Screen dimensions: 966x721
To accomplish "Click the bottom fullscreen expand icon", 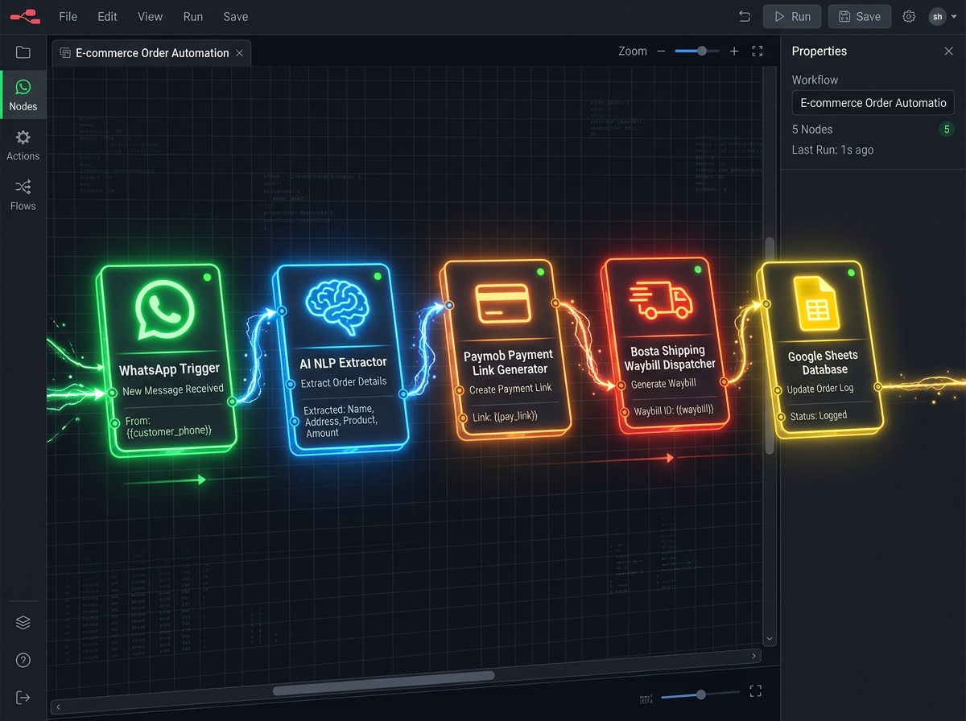I will 755,690.
